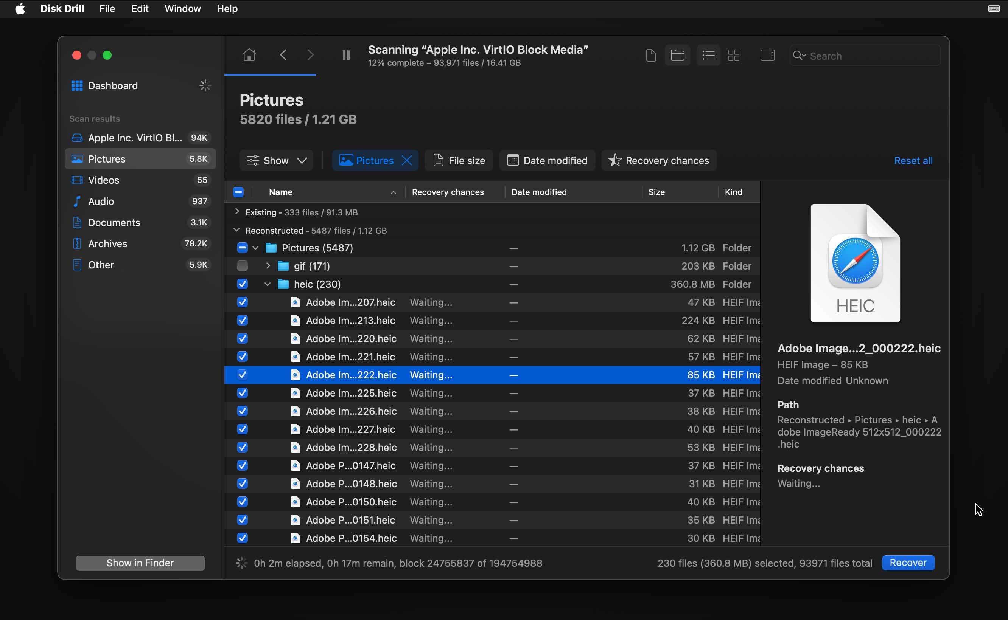Open the File menu
Screen dimensions: 1008x620
pos(106,8)
